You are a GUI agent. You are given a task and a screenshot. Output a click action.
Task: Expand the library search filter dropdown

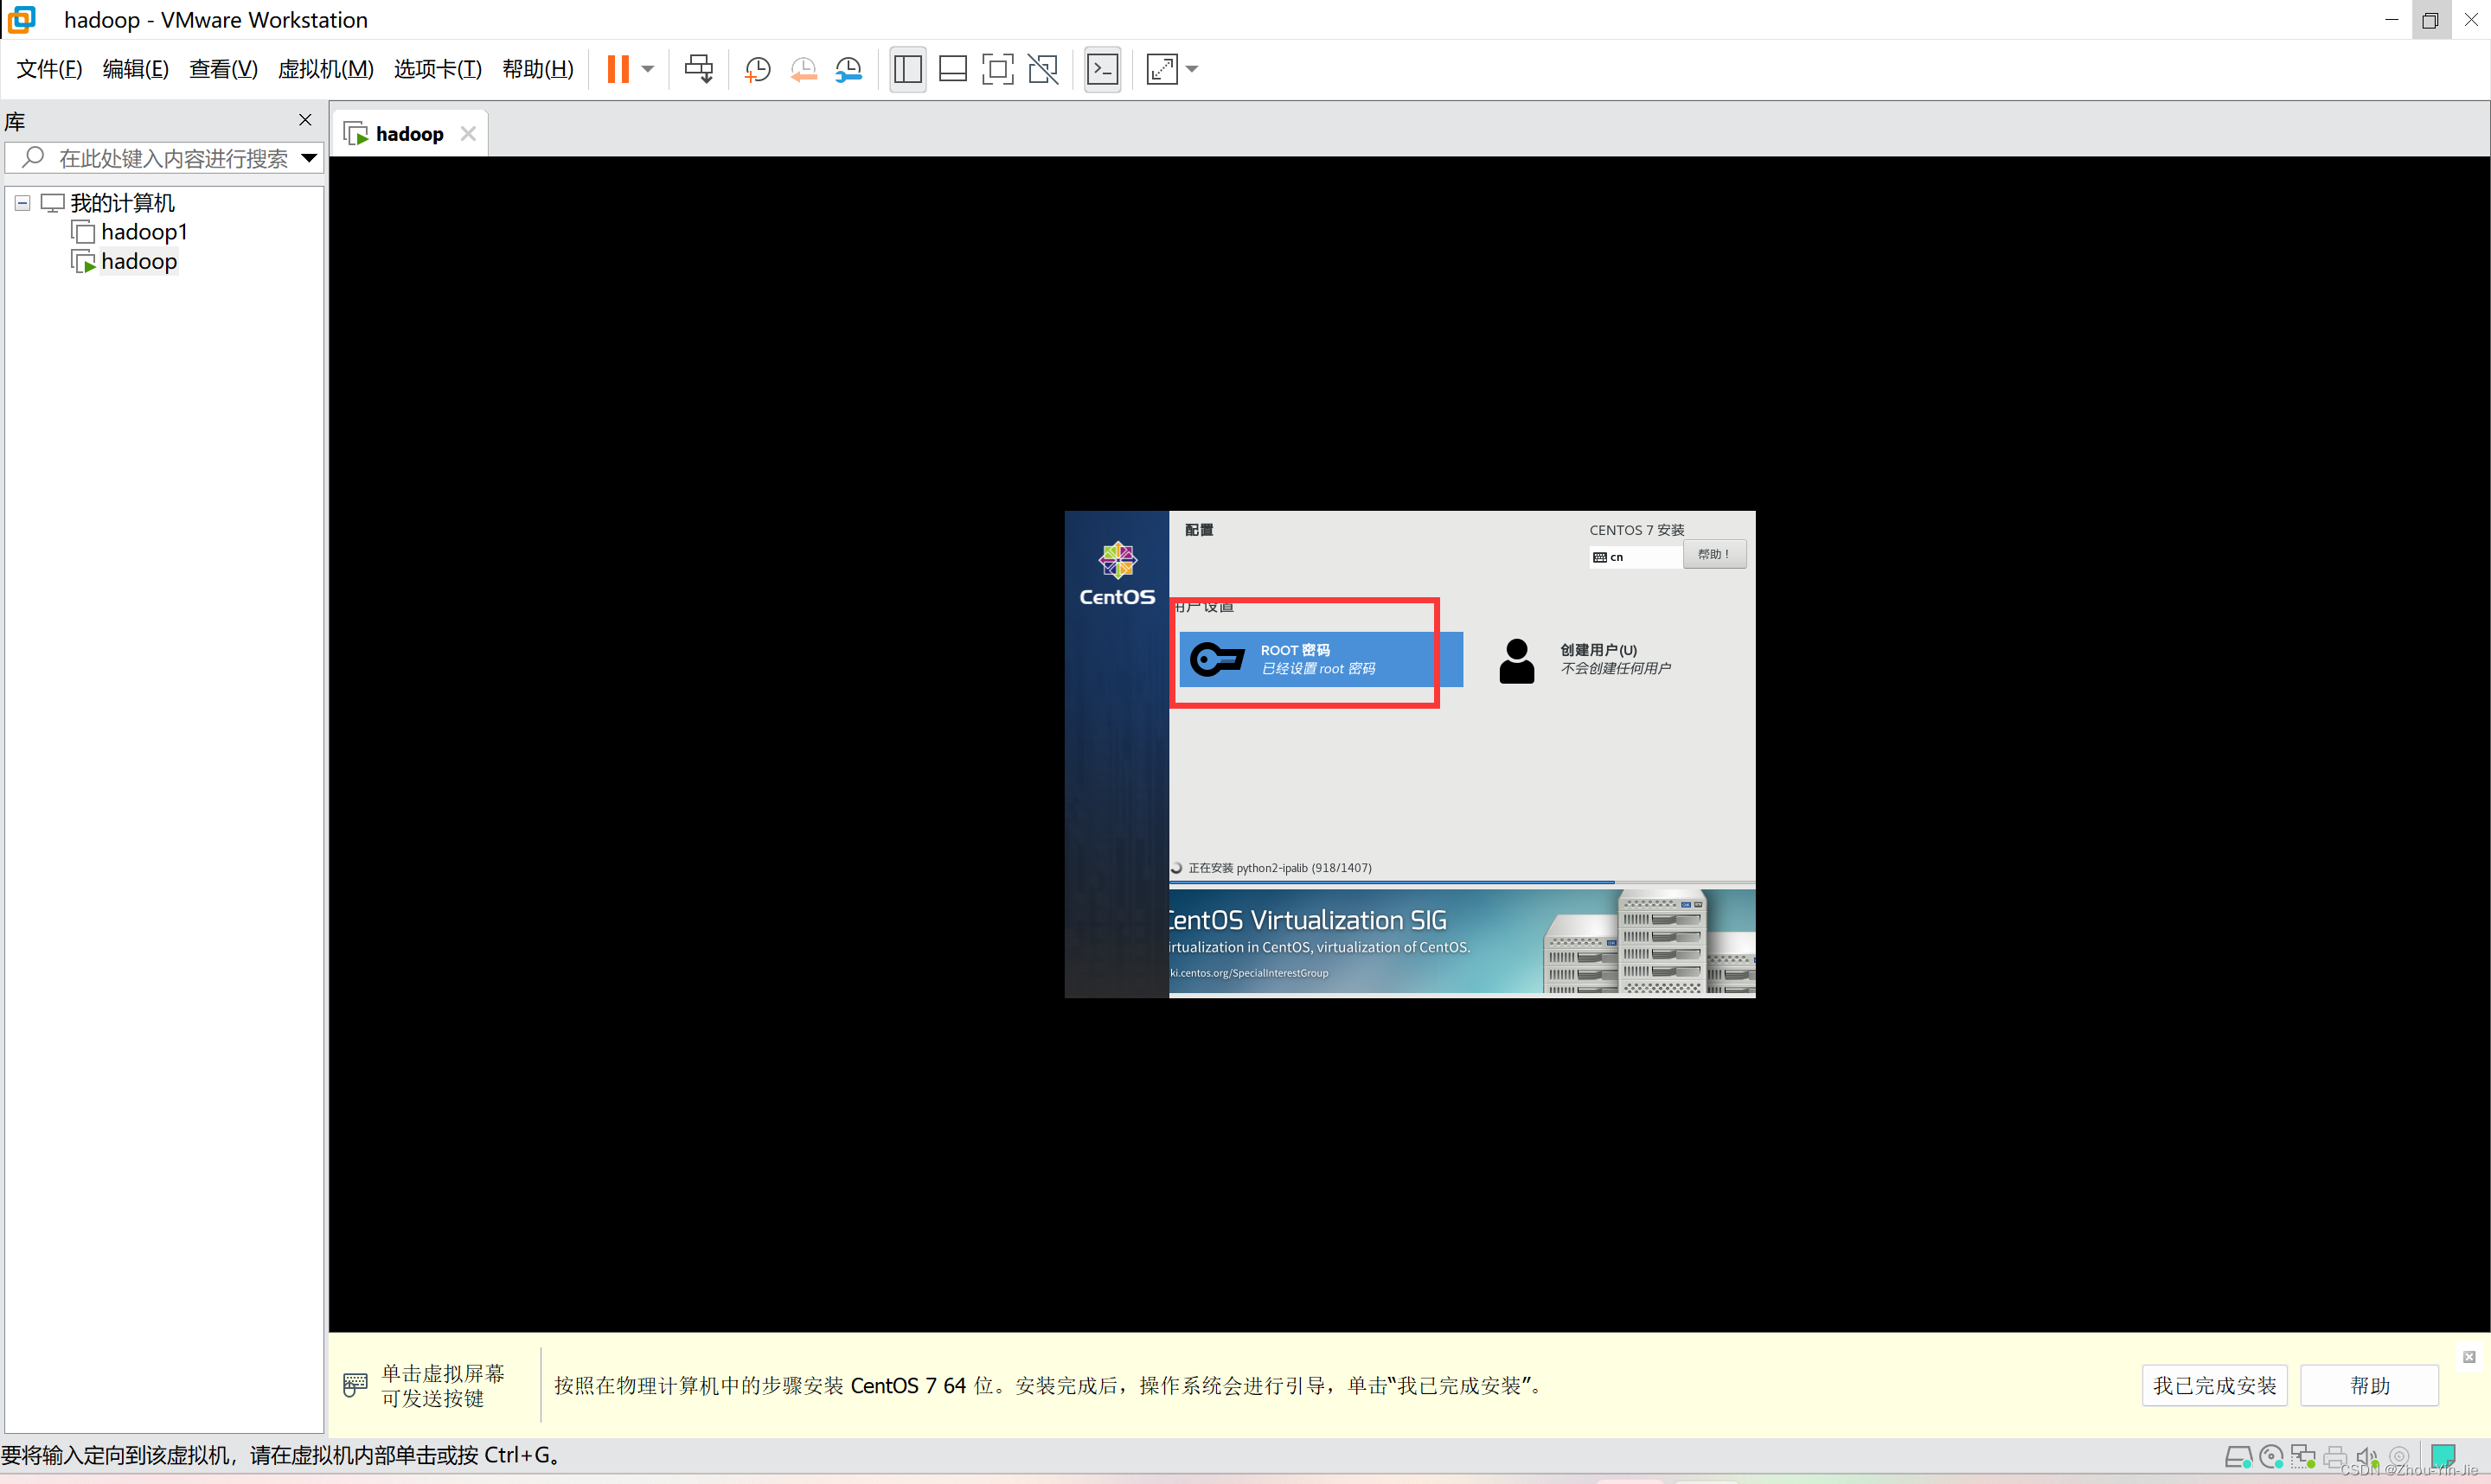pyautogui.click(x=309, y=158)
